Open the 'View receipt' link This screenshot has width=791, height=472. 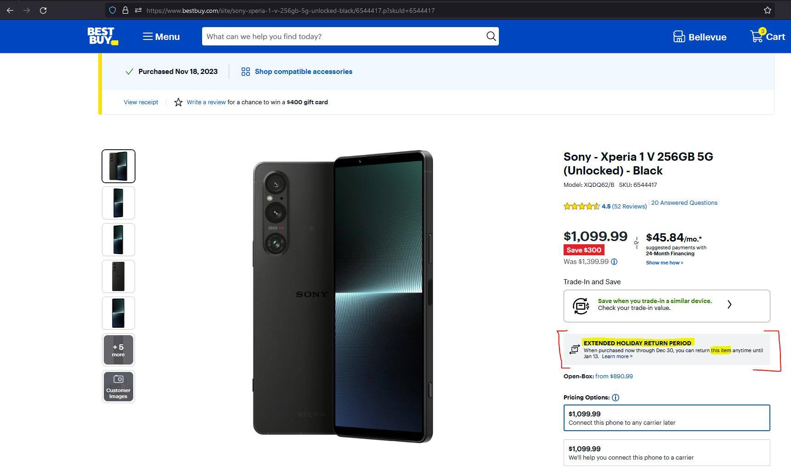(141, 102)
